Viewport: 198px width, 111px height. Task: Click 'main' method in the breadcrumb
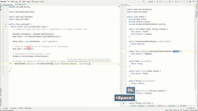coord(42,2)
